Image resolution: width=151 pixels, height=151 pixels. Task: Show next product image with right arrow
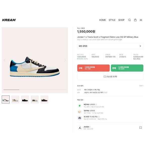pos(65,60)
